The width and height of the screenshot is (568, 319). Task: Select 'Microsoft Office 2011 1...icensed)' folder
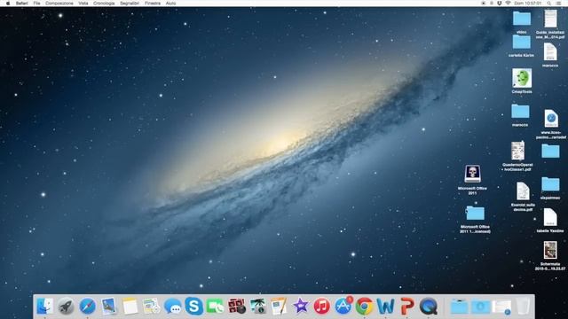[x=475, y=214]
